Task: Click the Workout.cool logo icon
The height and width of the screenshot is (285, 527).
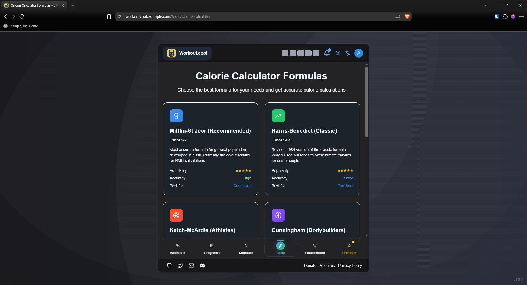Action: click(x=172, y=53)
